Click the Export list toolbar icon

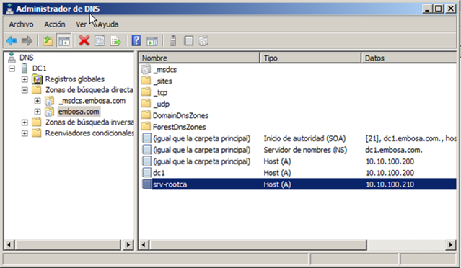point(115,41)
